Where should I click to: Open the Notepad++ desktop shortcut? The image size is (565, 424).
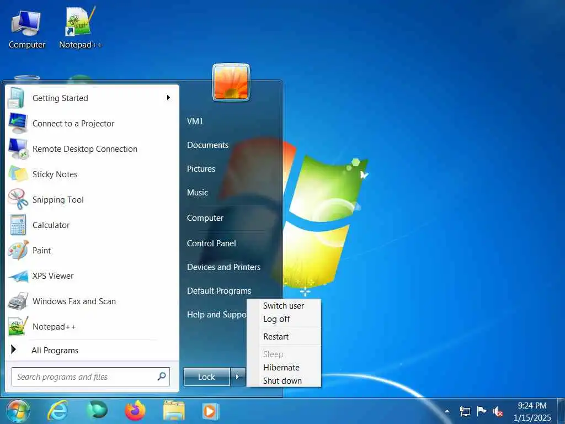pos(81,29)
